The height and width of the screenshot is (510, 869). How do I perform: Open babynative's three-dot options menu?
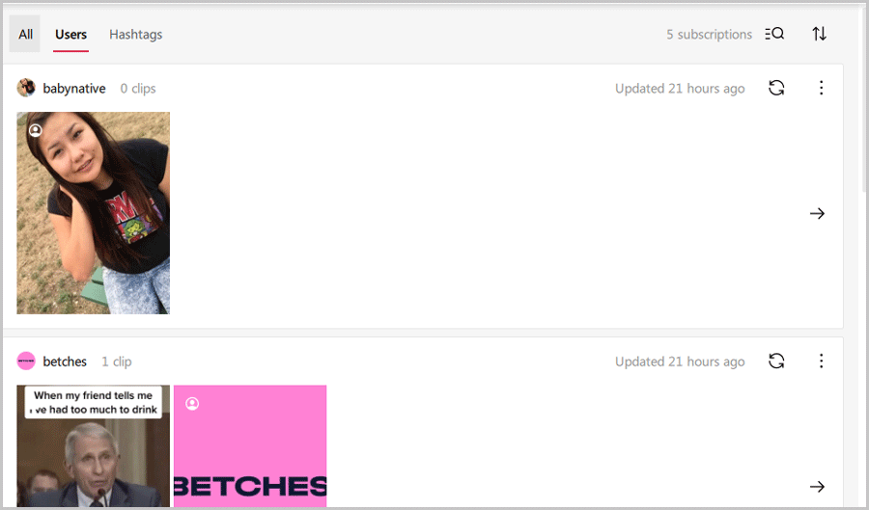coord(822,88)
